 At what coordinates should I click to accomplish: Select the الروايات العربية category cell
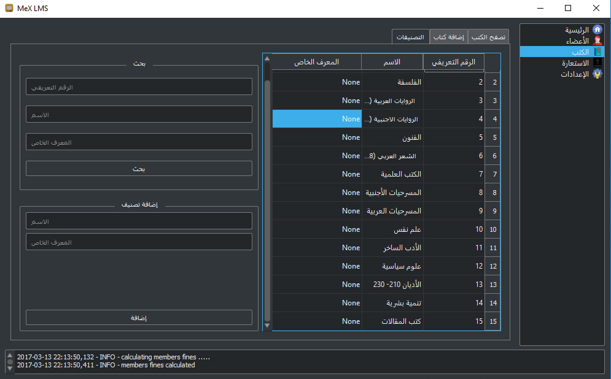click(x=392, y=101)
